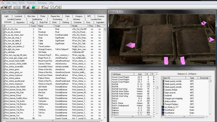Image resolution: width=217 pixels, height=122 pixels.
Task: Open the Gameplay menu
Action: point(42,3)
